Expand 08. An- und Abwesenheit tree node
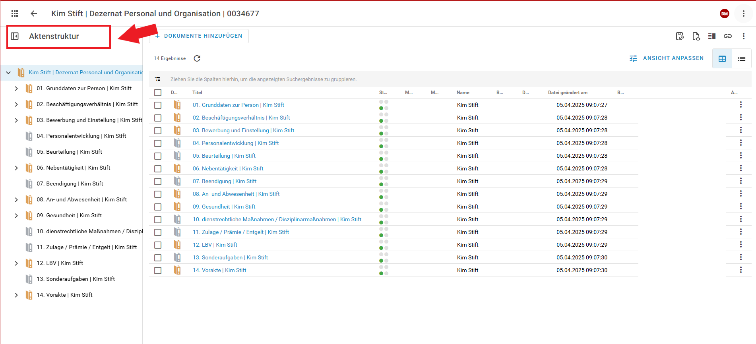Image resolution: width=756 pixels, height=344 pixels. 16,200
